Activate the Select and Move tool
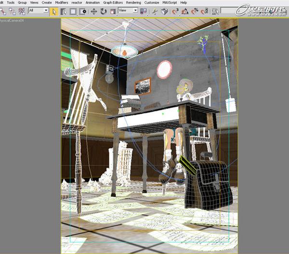The width and height of the screenshot is (289, 254). [x=94, y=12]
